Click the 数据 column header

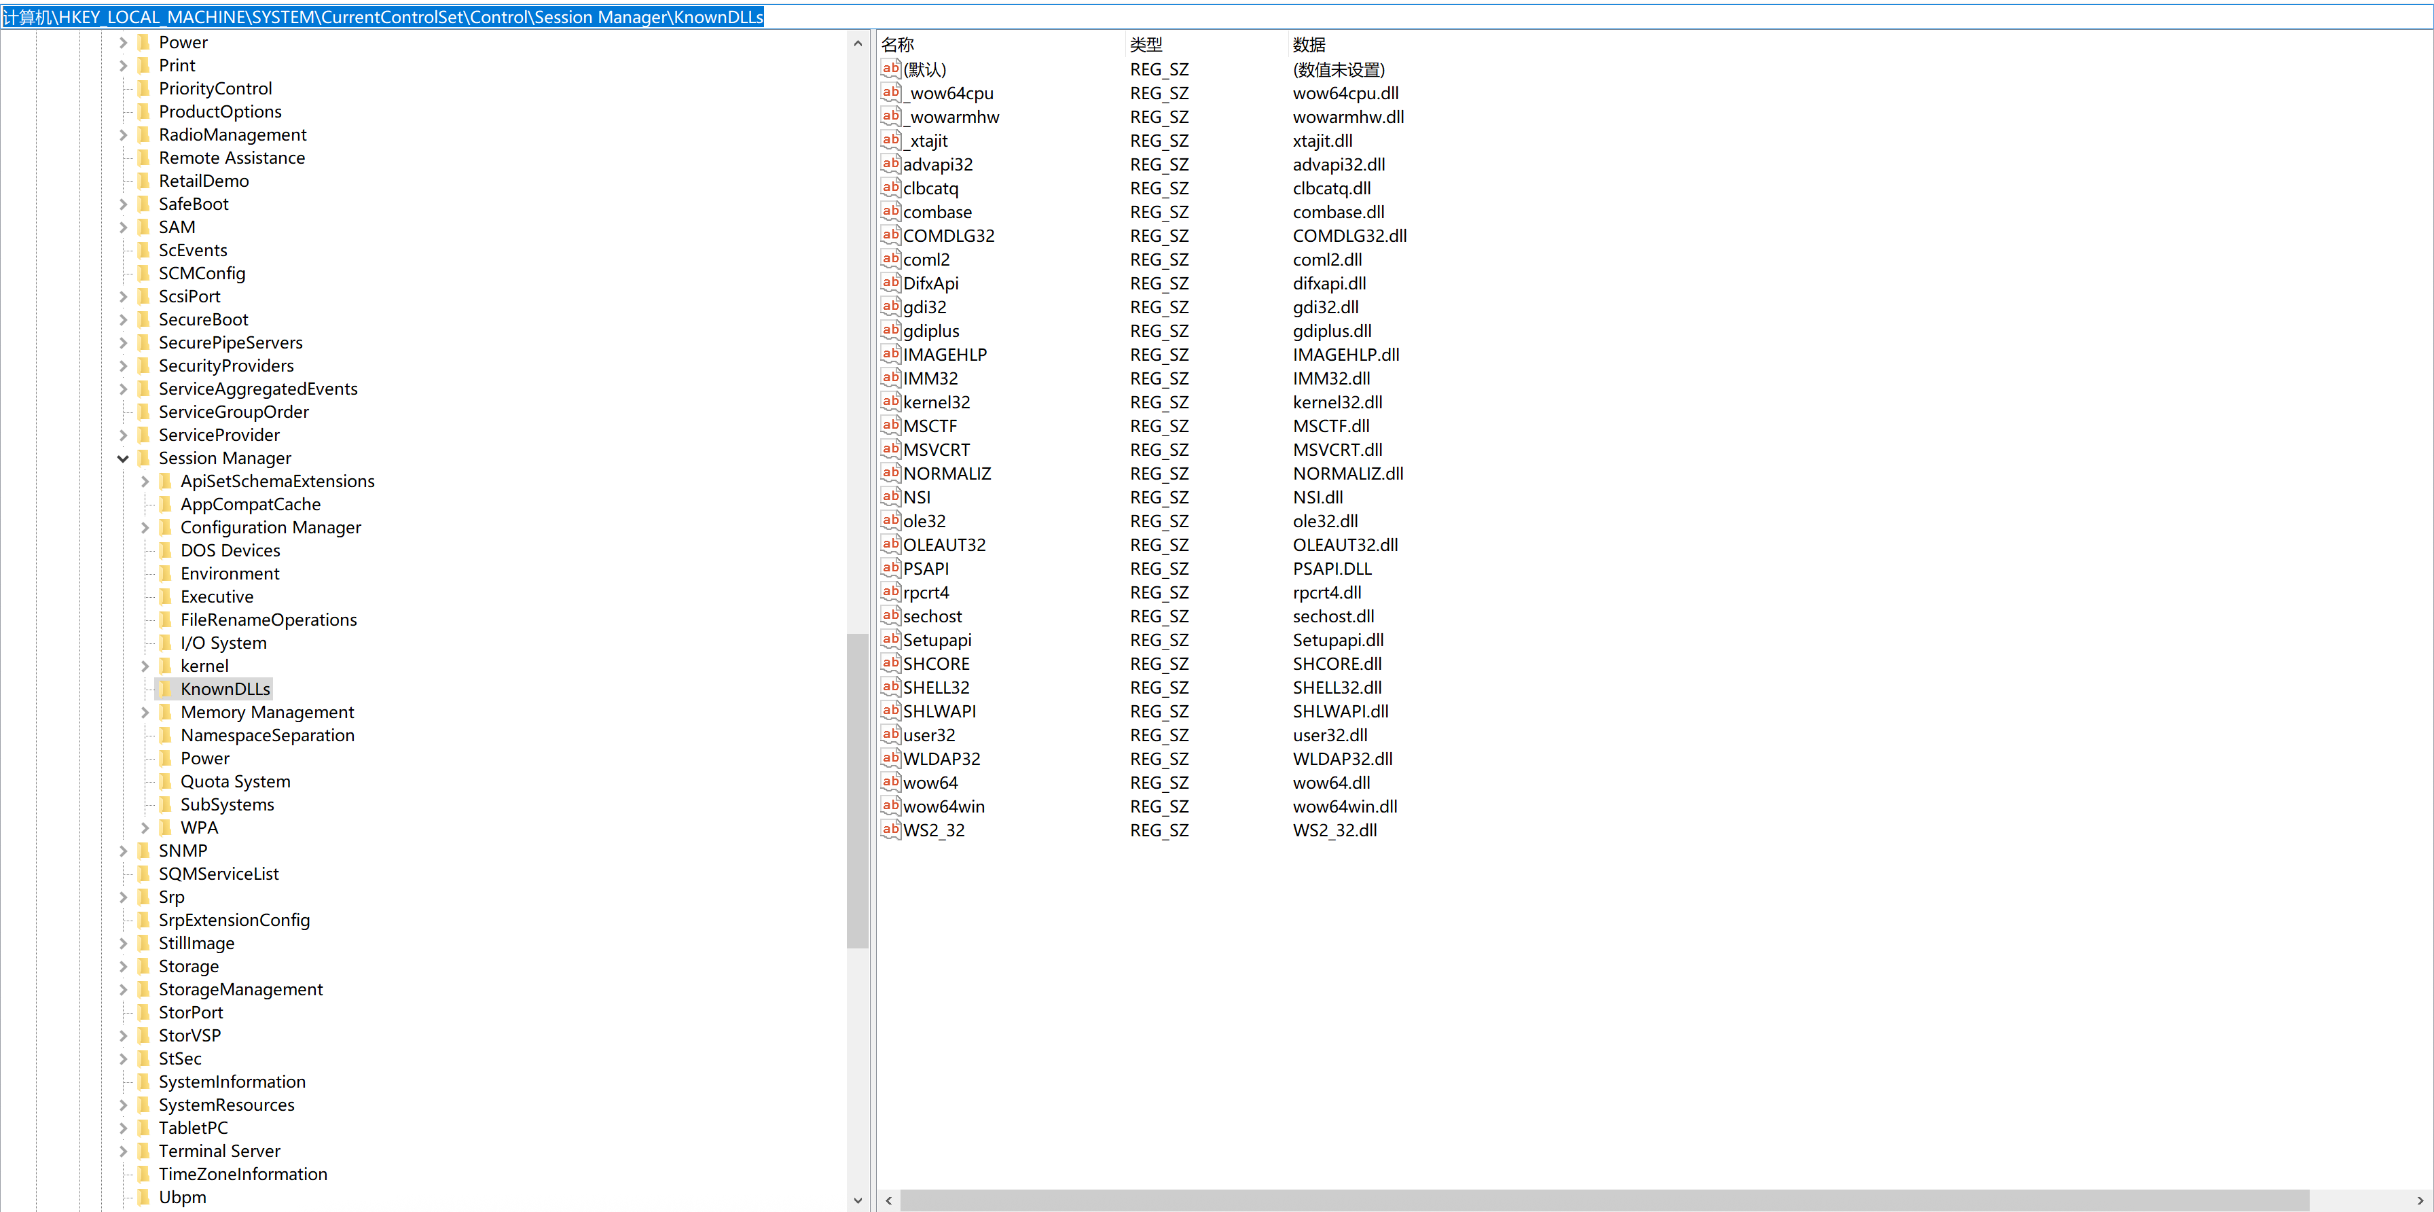tap(1309, 44)
